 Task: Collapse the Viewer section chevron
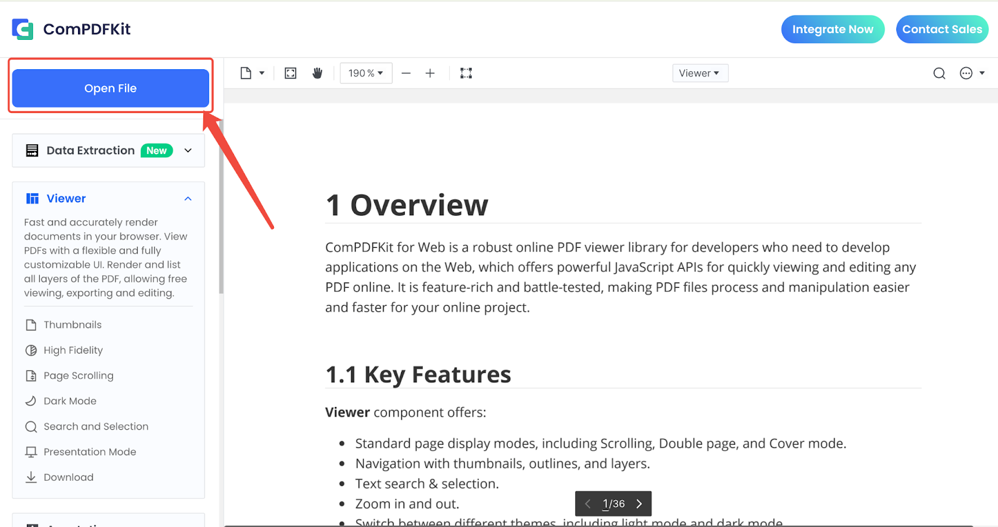pos(188,198)
